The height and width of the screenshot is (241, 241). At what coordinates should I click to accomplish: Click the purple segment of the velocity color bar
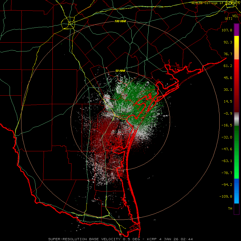pos(236,30)
